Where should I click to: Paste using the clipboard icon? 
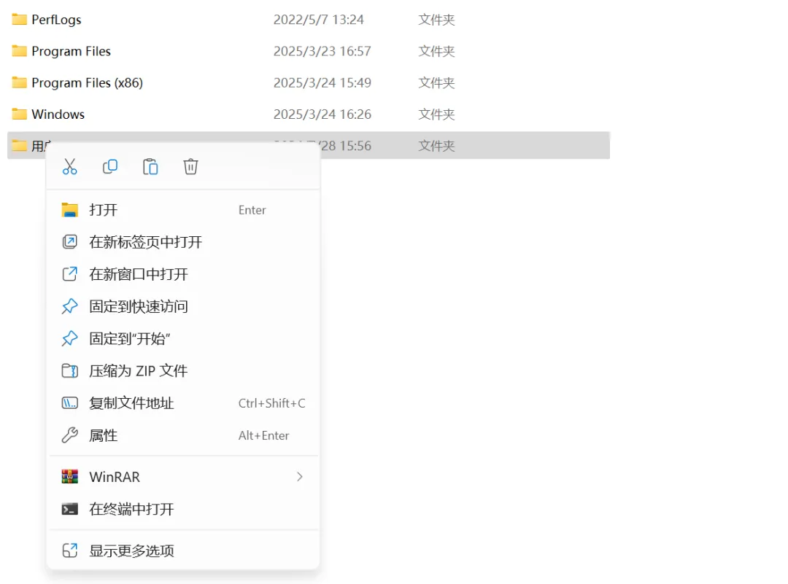click(150, 166)
